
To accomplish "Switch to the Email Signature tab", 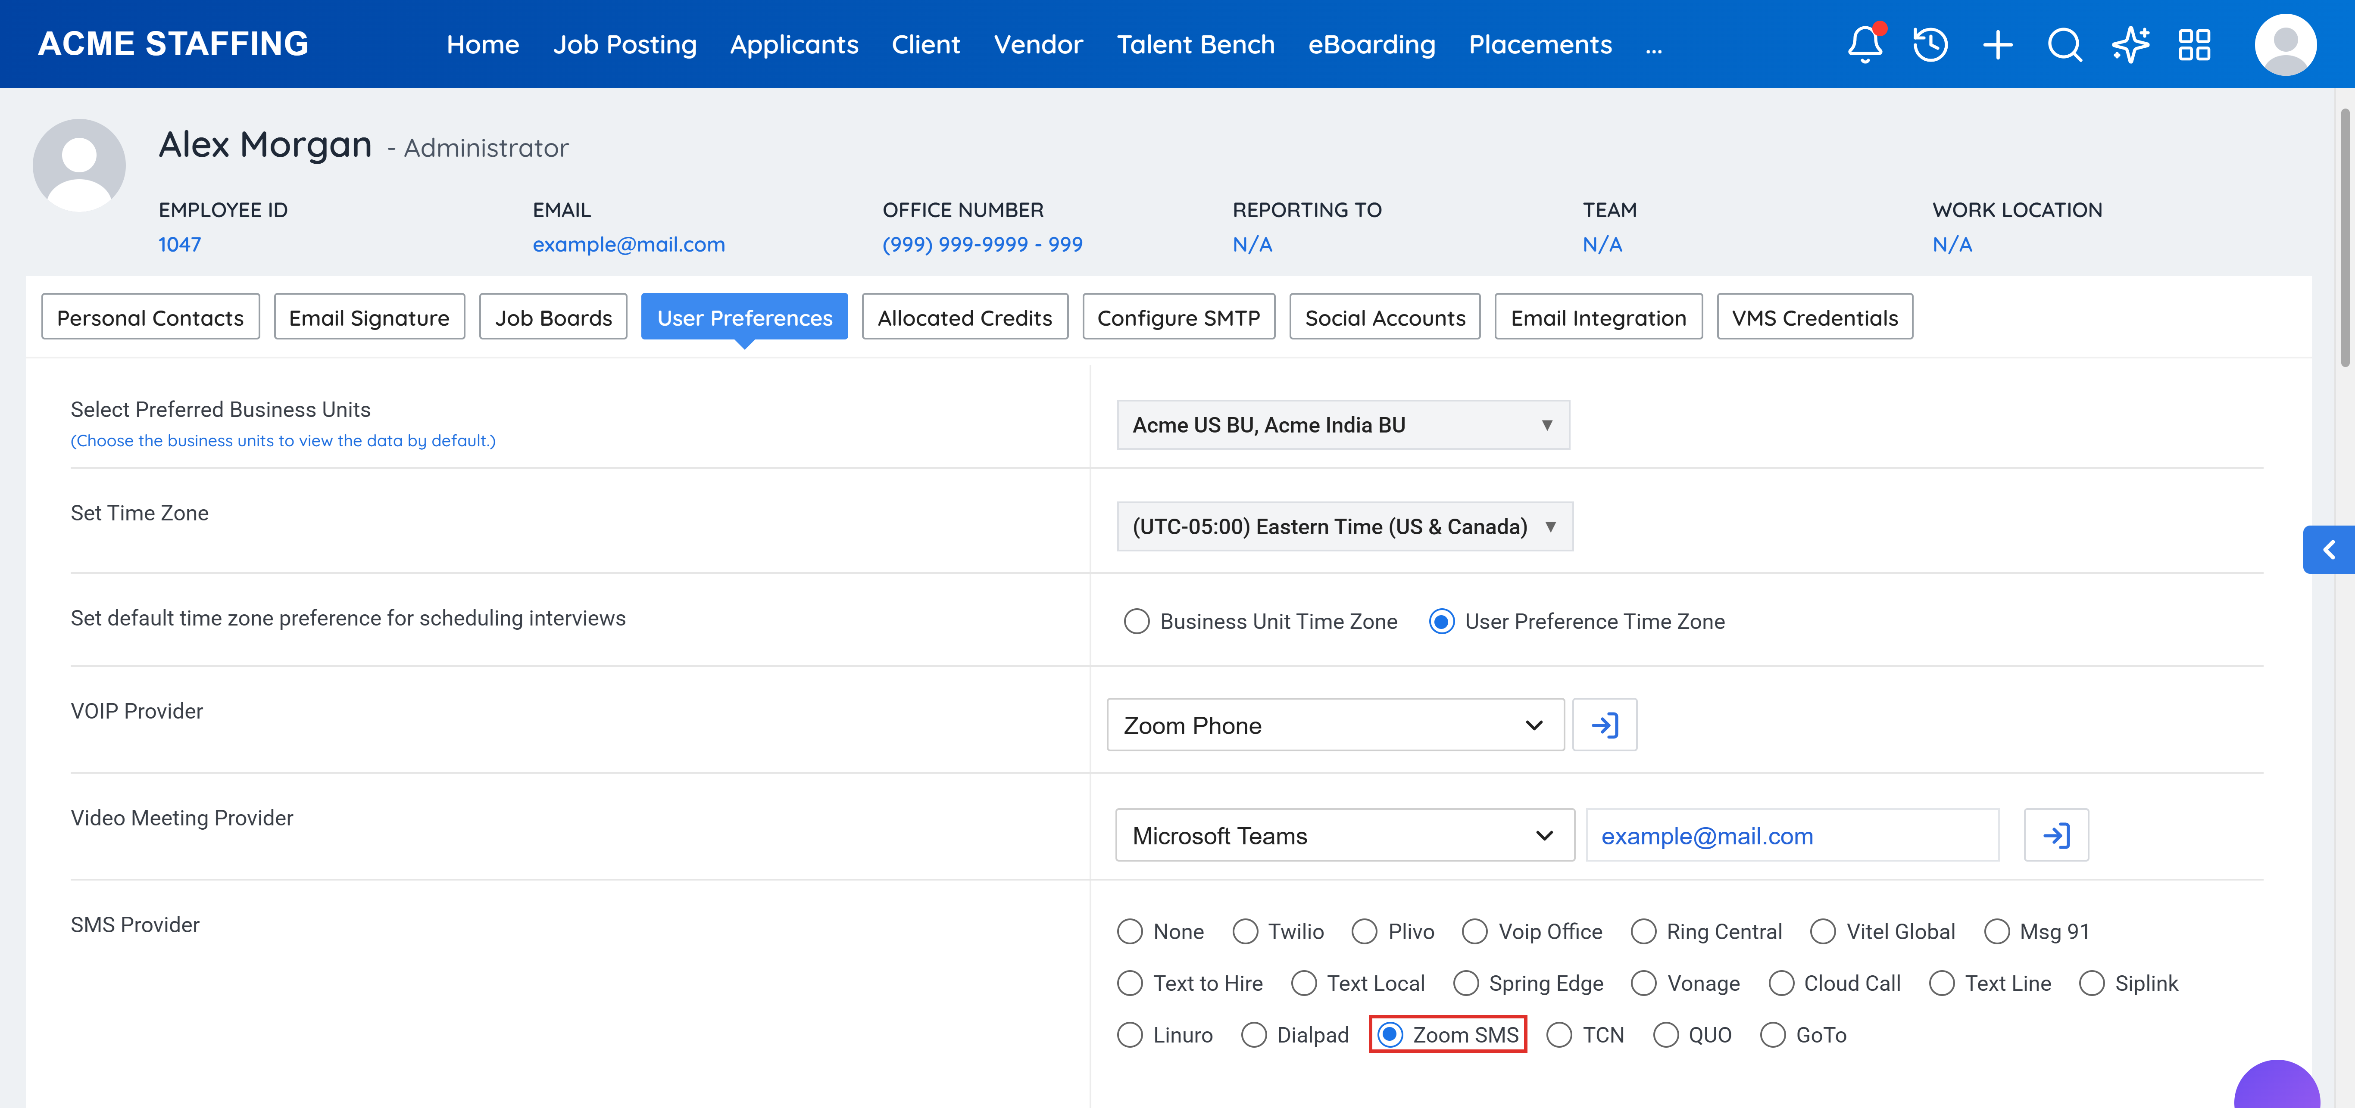I will pos(369,317).
